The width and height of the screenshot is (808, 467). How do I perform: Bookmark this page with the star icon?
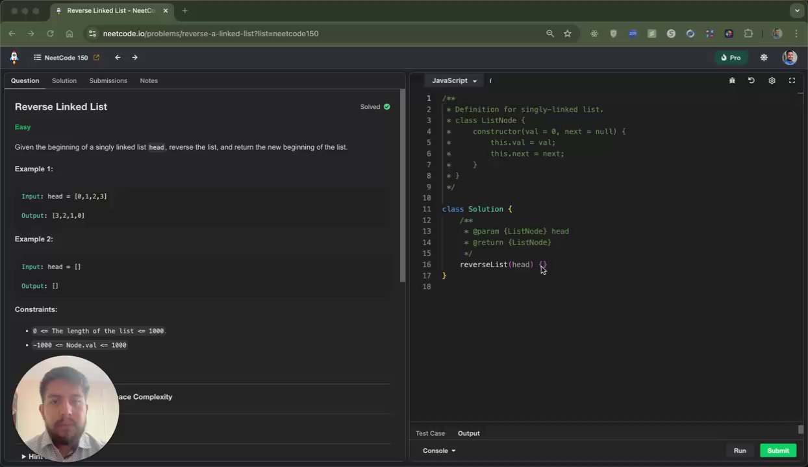[x=568, y=34]
